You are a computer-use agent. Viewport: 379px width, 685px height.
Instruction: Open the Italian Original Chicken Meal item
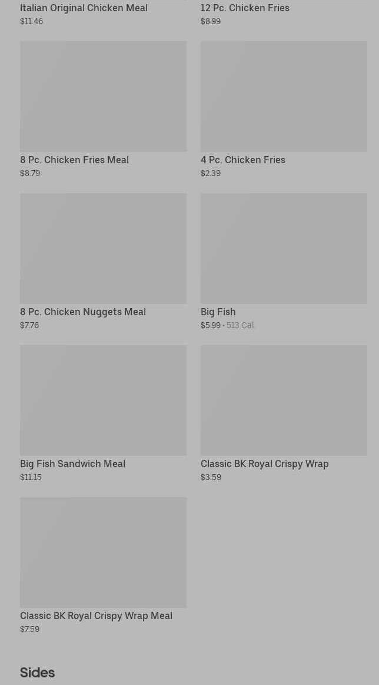tap(84, 8)
